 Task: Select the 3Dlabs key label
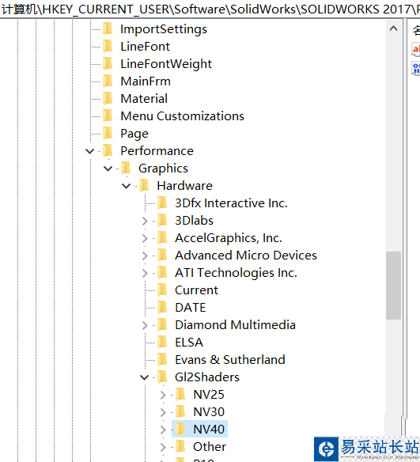pos(194,220)
